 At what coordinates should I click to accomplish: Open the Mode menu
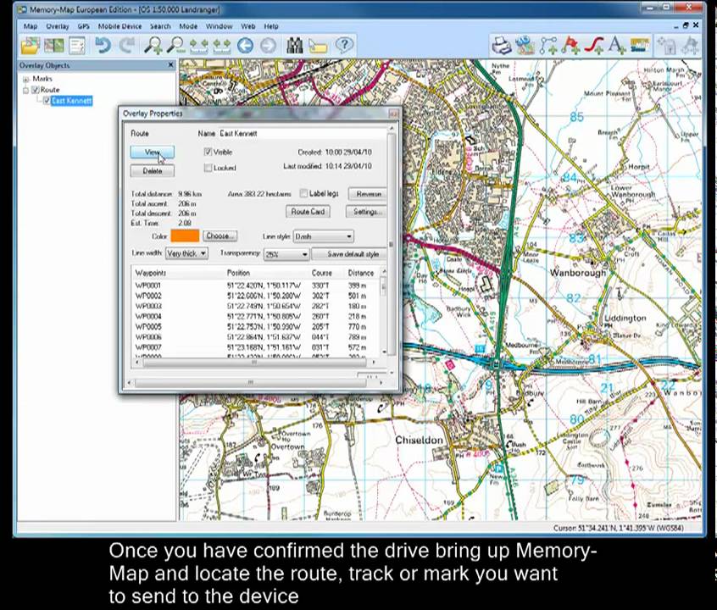click(188, 26)
